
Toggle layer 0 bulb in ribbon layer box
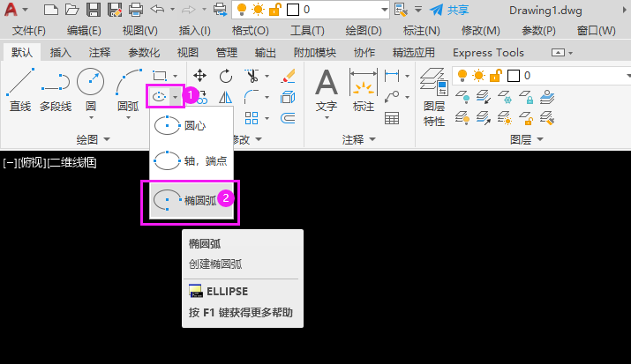(x=462, y=76)
